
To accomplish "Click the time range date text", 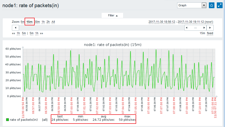I will (x=181, y=22).
